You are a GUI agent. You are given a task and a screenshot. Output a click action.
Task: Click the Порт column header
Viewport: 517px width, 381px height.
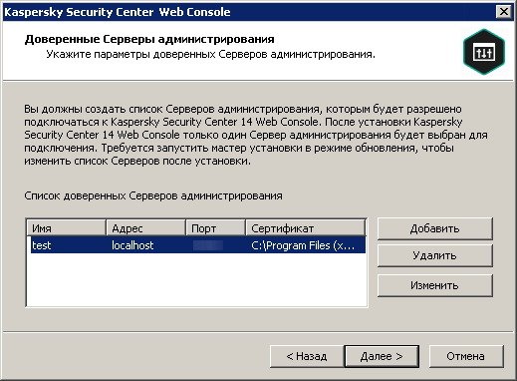[216, 228]
